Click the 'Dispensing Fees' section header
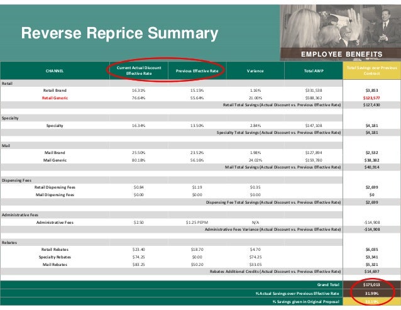 coord(16,180)
